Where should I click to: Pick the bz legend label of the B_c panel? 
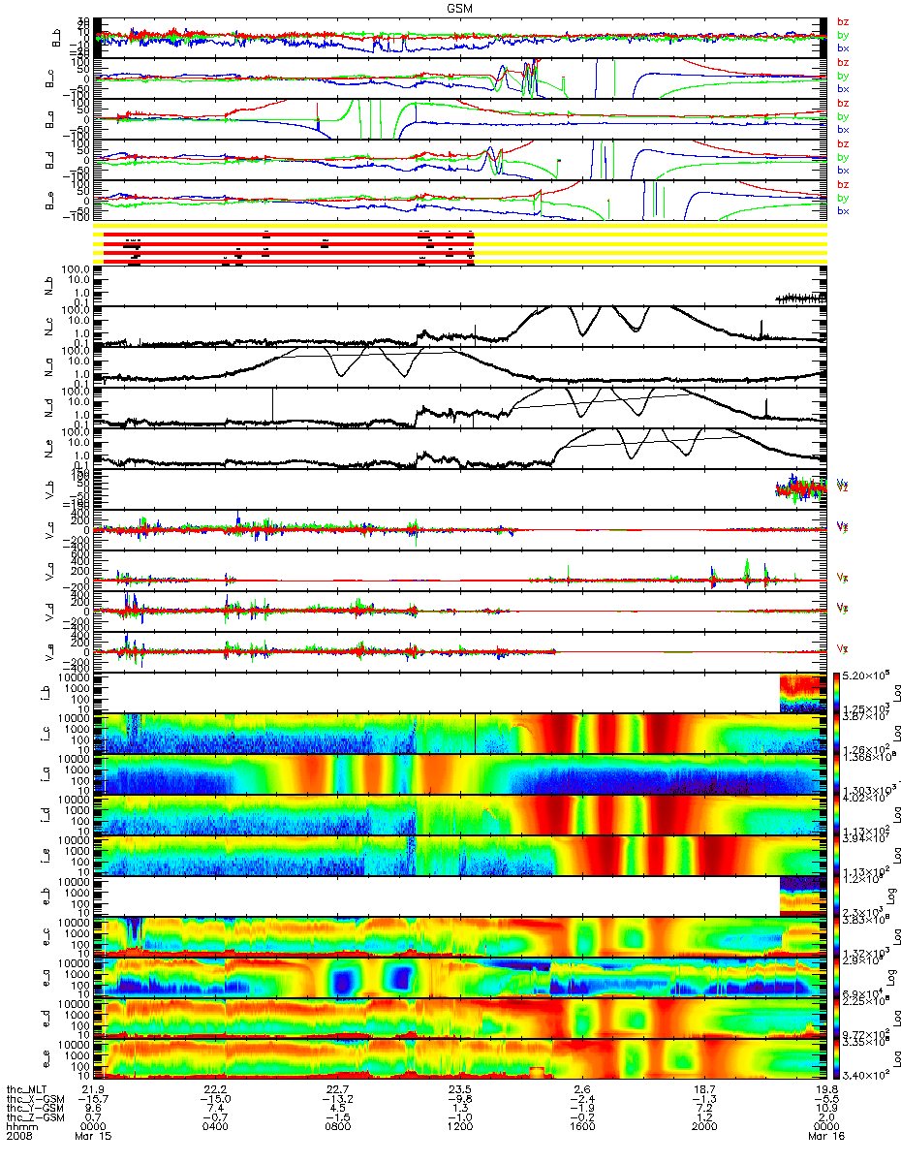pos(843,62)
